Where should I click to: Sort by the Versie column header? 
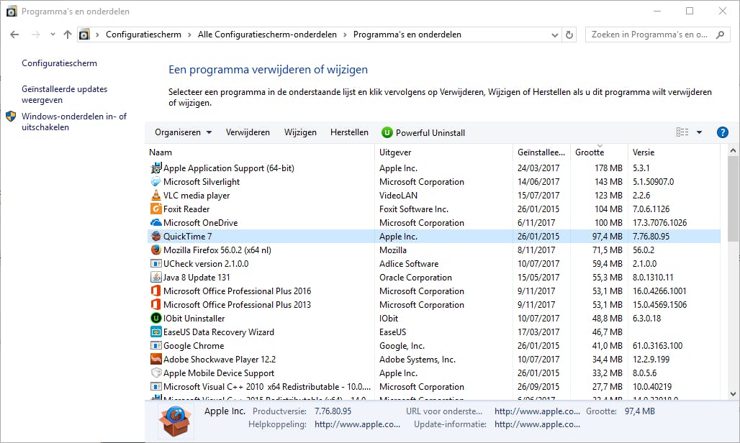pyautogui.click(x=674, y=152)
